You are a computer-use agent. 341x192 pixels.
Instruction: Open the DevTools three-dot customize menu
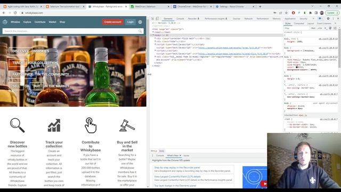[333, 19]
